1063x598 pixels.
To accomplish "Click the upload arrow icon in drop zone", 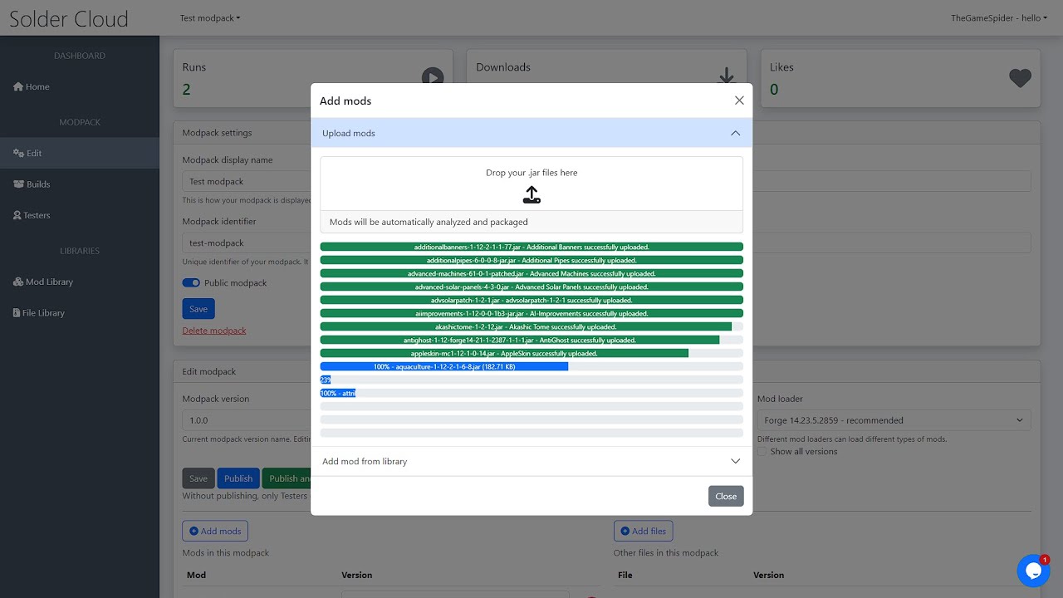I will pyautogui.click(x=531, y=195).
